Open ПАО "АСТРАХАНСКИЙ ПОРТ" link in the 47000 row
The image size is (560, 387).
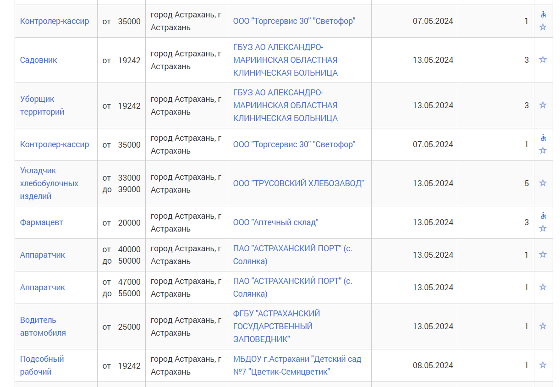(x=293, y=287)
